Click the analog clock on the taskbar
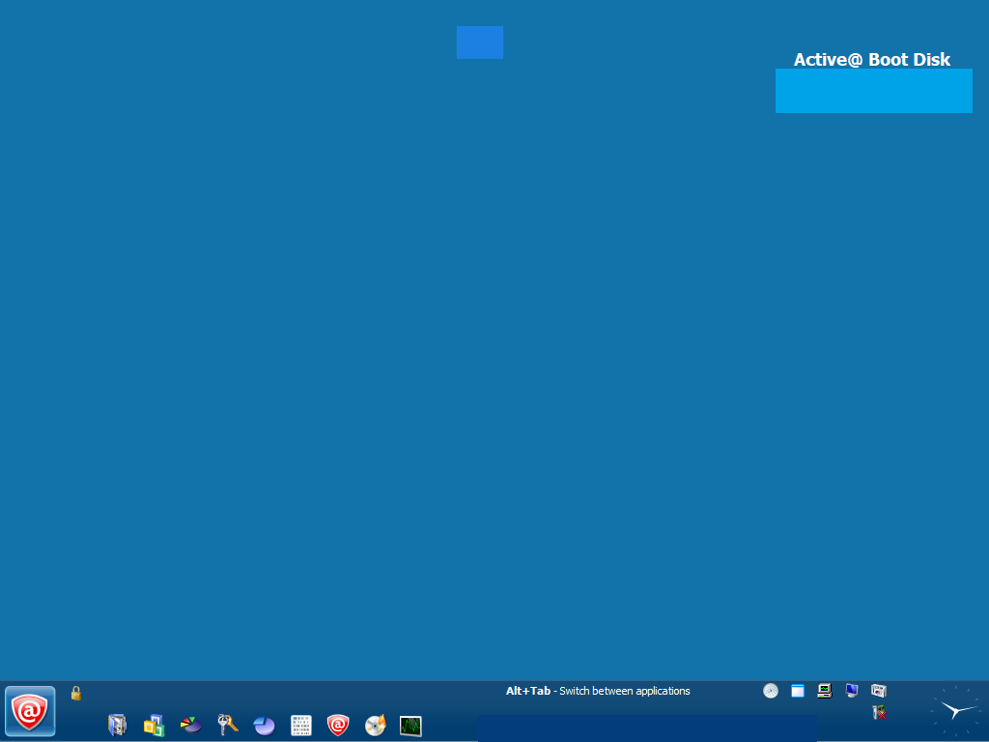 pyautogui.click(x=956, y=711)
